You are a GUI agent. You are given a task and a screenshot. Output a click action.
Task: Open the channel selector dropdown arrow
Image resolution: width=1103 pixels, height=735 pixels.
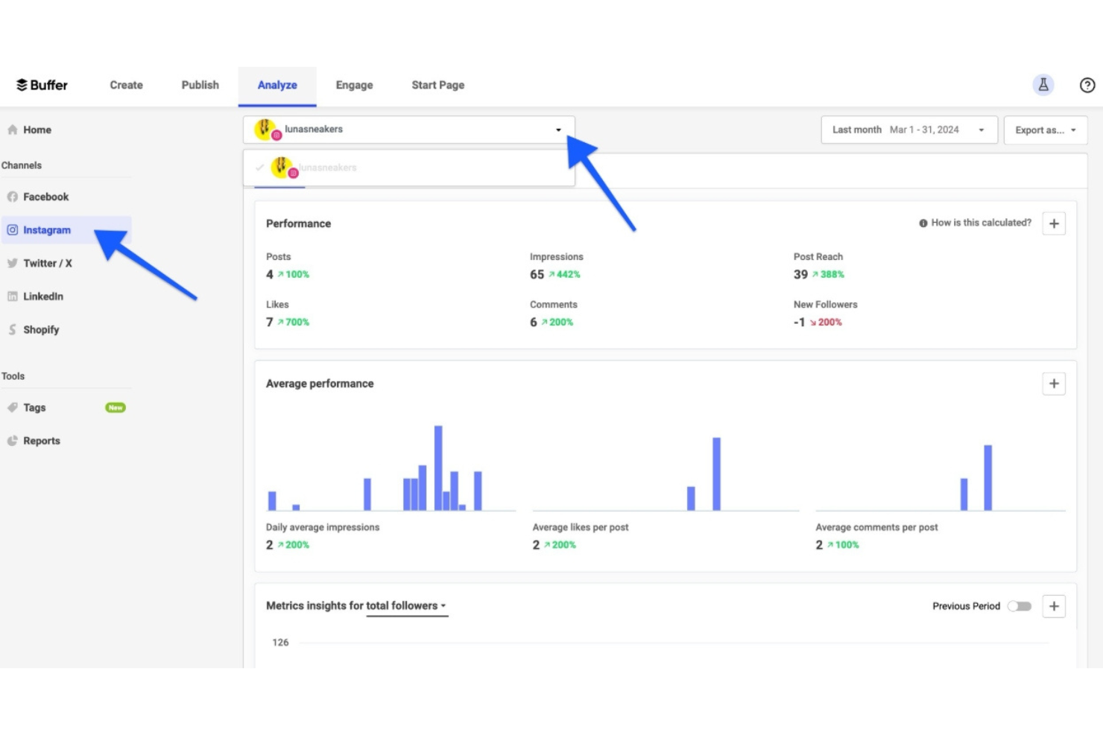pos(558,130)
